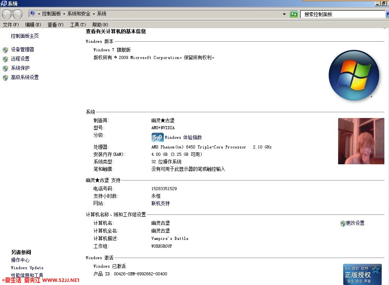Screen dimensions: 389x285
Task: Expand the arrow before 控制面板 in the address bar
Action: (x=39, y=14)
